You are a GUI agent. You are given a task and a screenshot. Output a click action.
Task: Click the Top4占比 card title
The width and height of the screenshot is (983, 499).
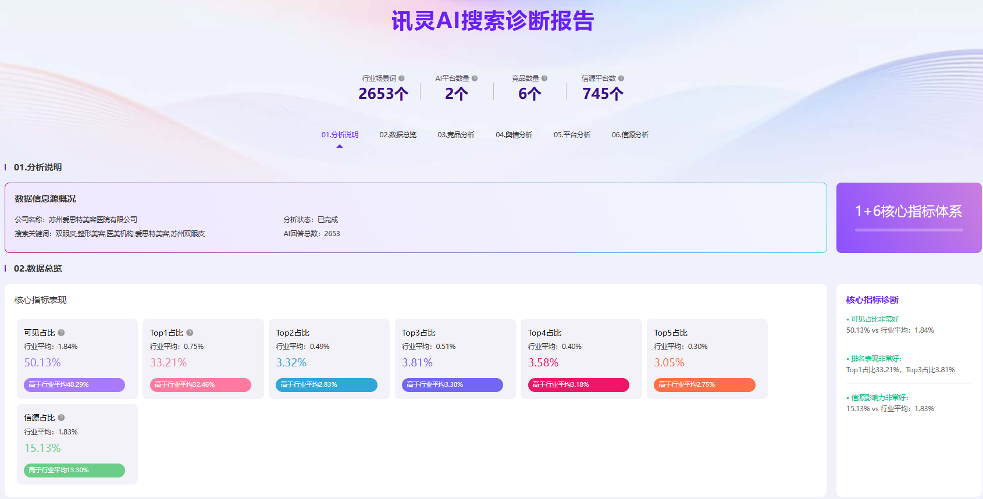point(545,333)
